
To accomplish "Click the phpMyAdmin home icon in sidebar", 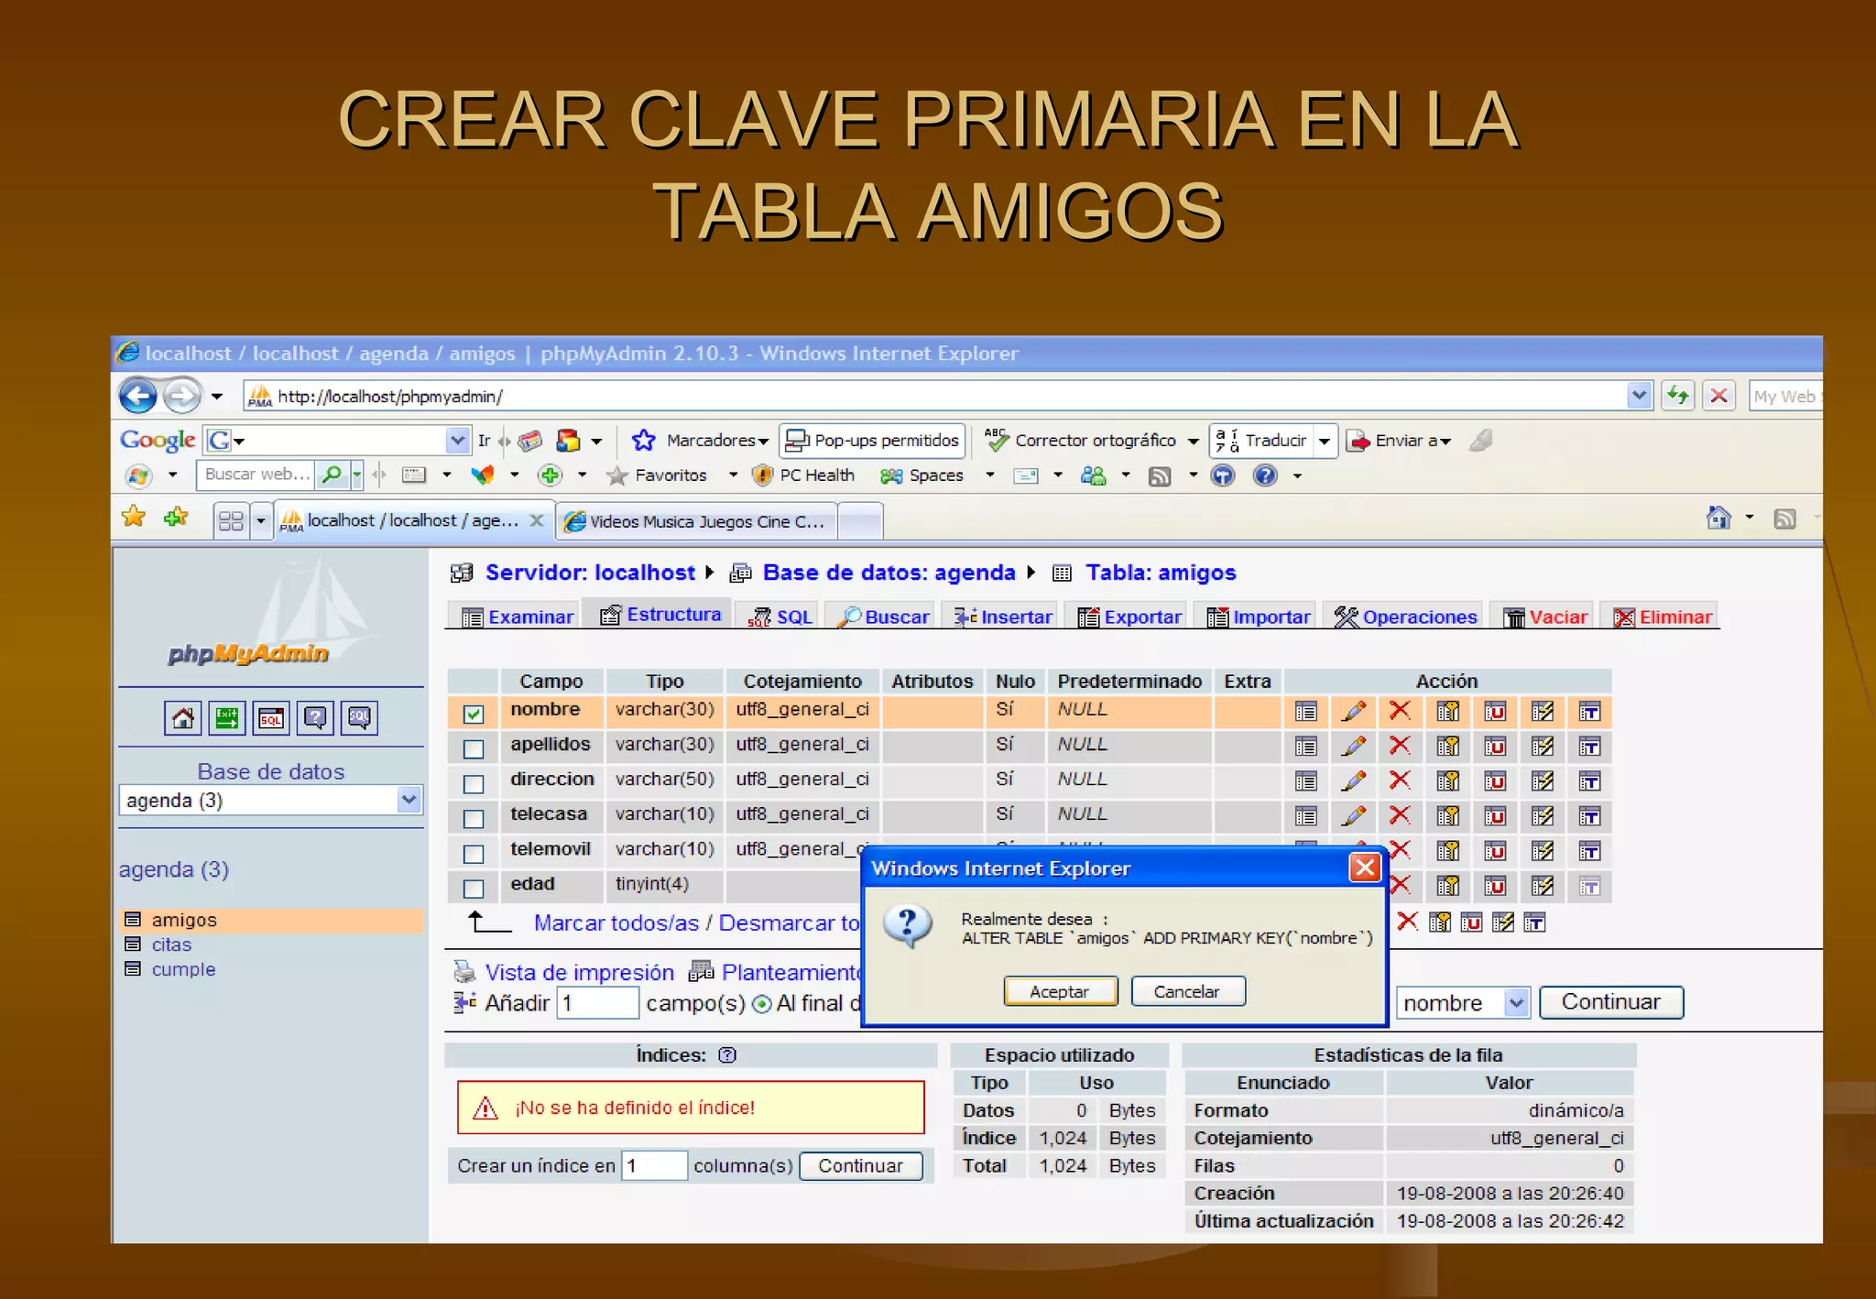I will (x=182, y=717).
